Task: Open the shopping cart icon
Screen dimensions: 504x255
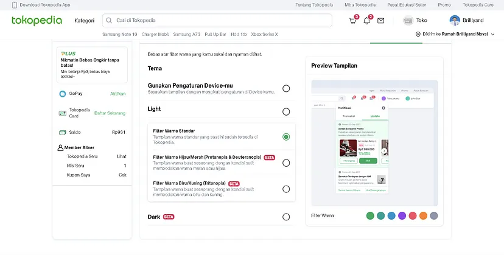Action: [352, 21]
